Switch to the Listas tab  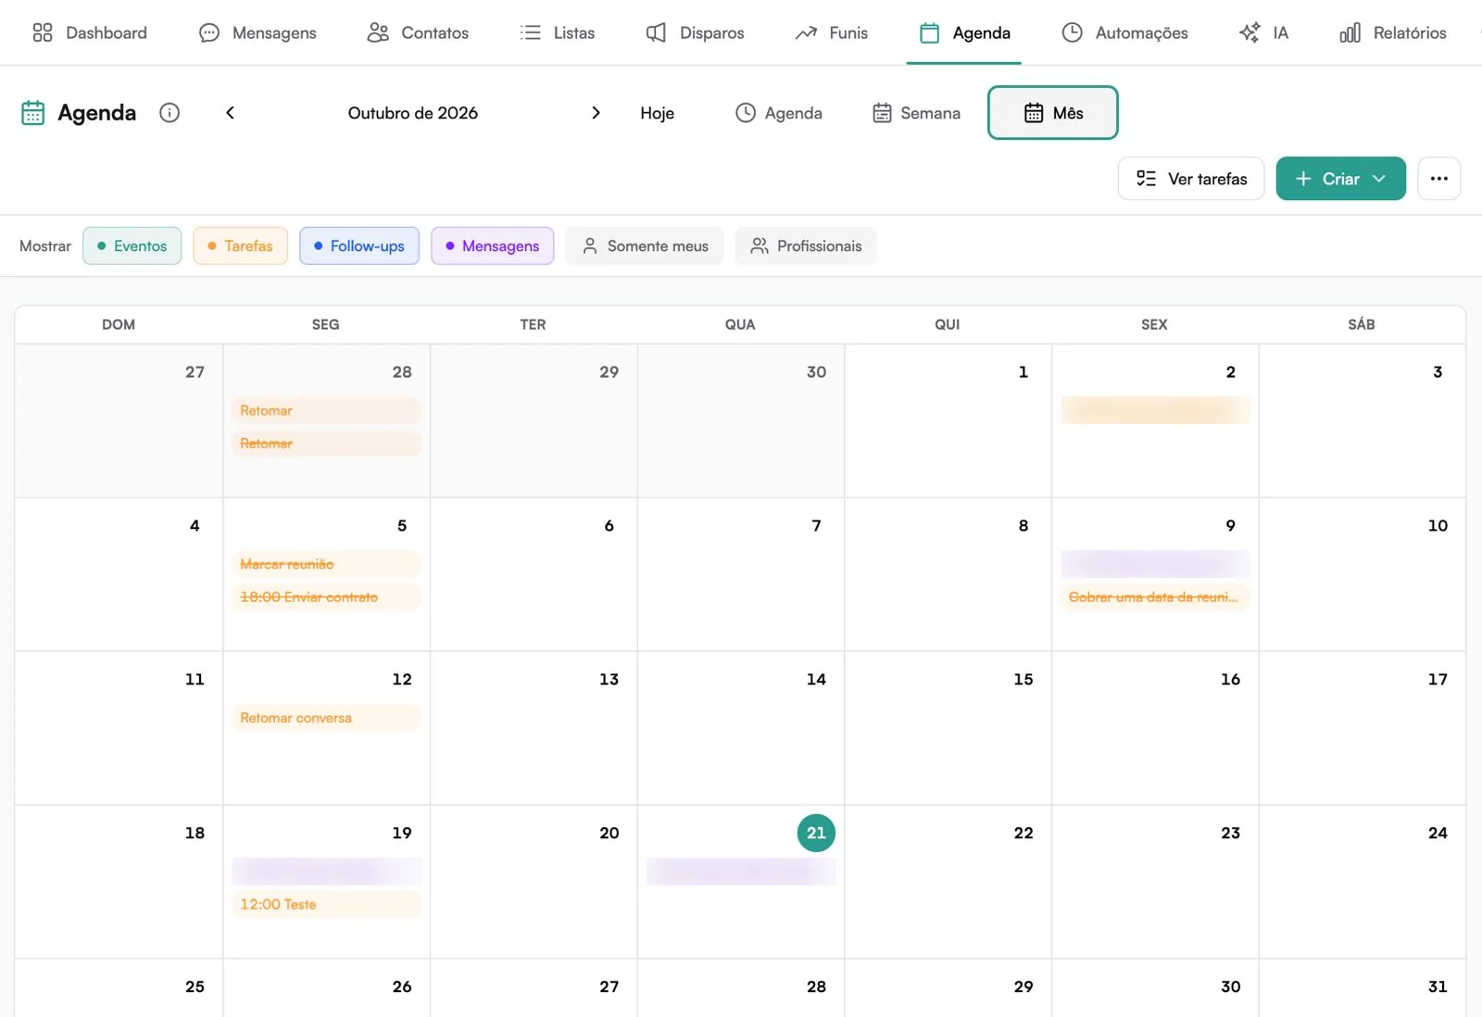[x=558, y=32]
